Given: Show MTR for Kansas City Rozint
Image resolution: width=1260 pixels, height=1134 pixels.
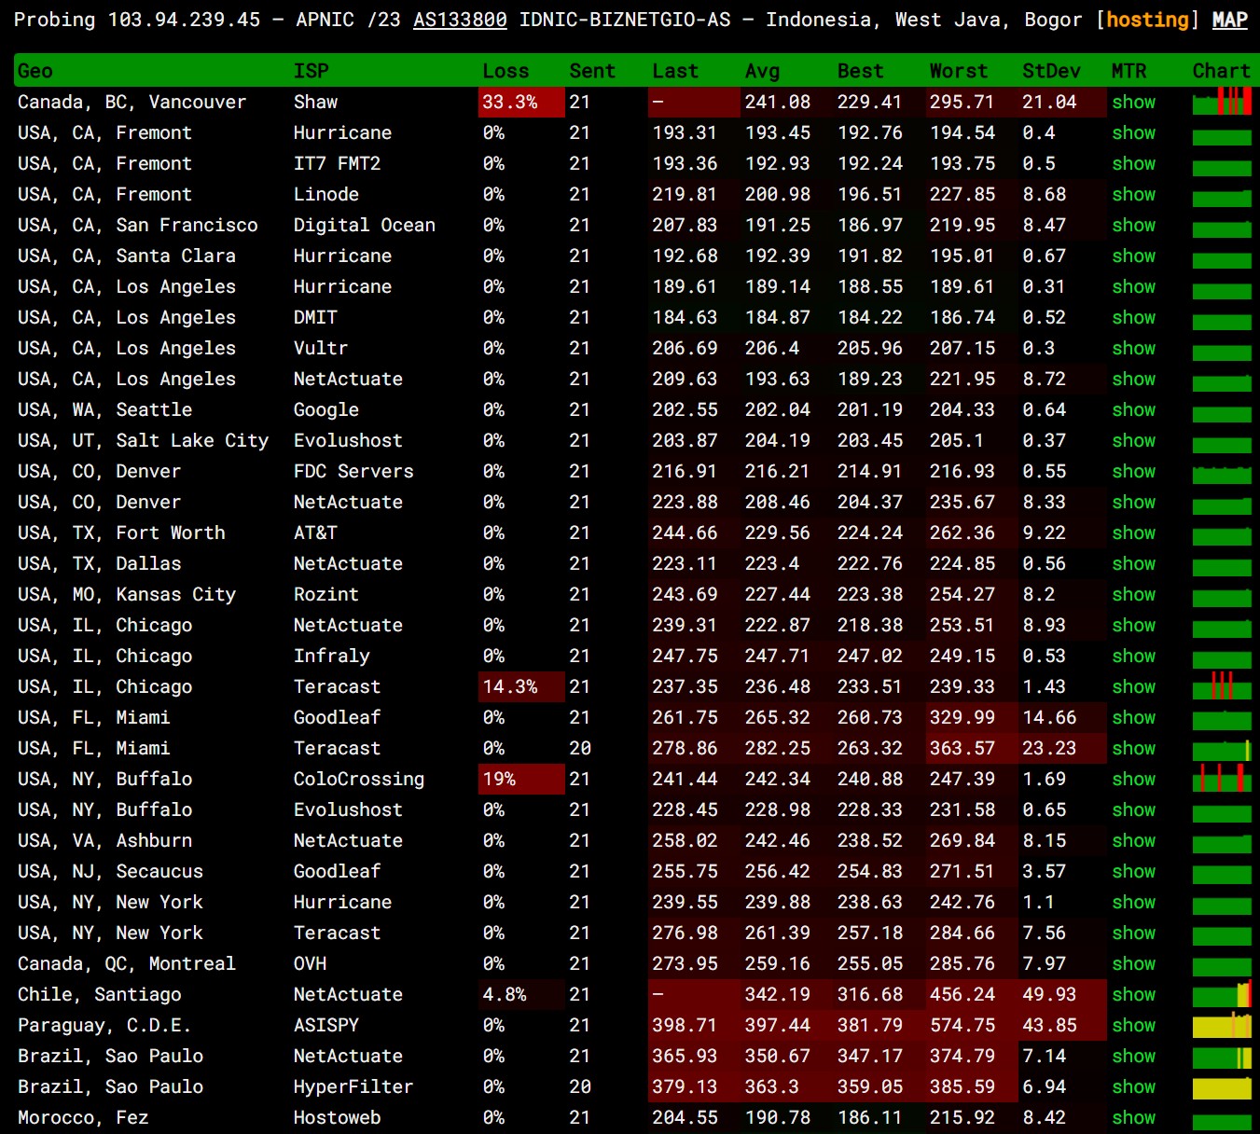Looking at the screenshot, I should click(1133, 594).
